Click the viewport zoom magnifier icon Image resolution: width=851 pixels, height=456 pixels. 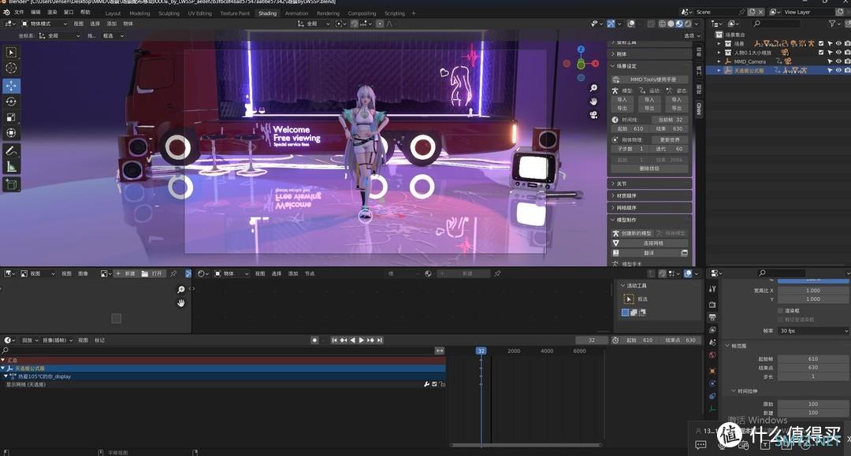pos(593,88)
